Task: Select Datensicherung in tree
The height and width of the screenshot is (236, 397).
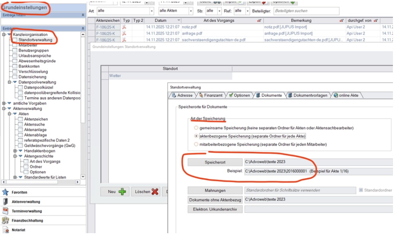Action: point(33,77)
